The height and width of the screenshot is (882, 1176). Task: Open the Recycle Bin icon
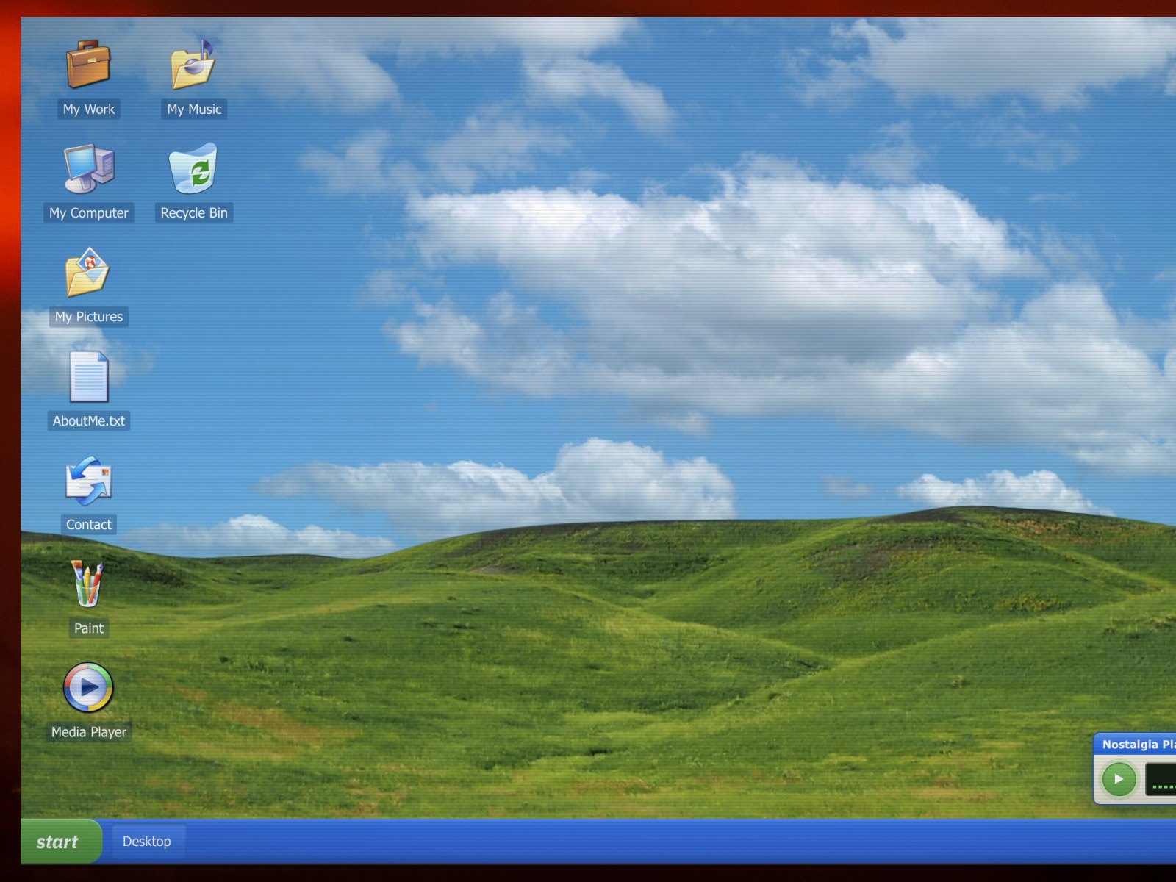pyautogui.click(x=193, y=168)
